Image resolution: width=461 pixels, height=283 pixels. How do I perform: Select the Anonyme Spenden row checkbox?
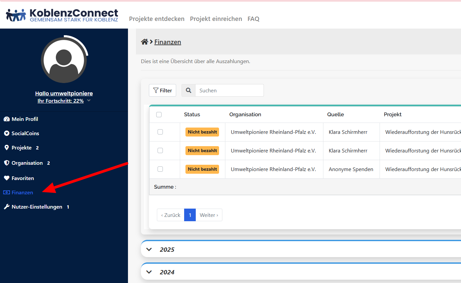(x=160, y=169)
